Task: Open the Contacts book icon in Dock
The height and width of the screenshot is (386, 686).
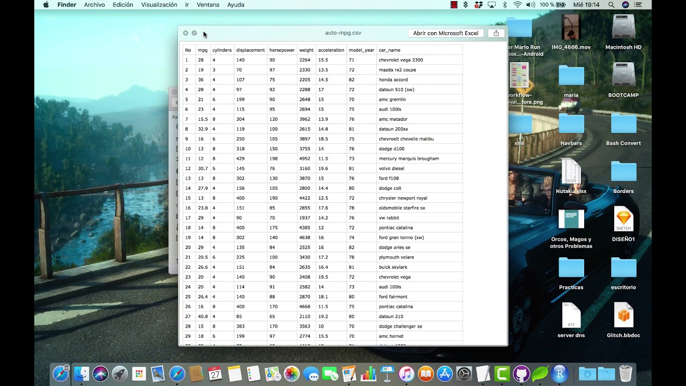Action: [x=196, y=374]
